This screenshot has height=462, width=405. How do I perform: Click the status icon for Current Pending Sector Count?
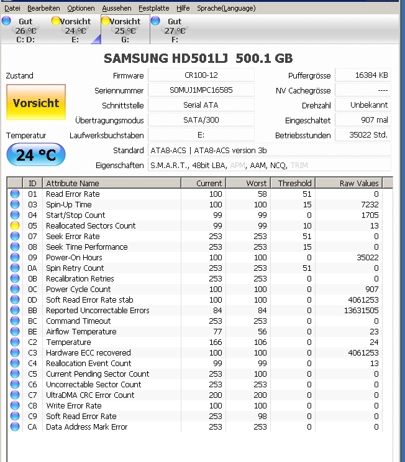15,374
